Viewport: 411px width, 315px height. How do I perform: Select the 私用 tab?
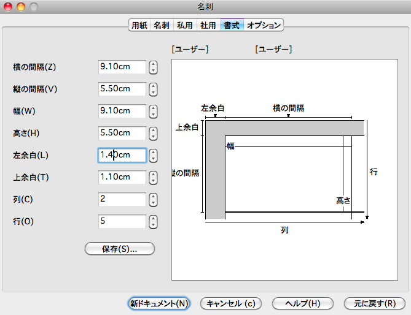tap(185, 26)
